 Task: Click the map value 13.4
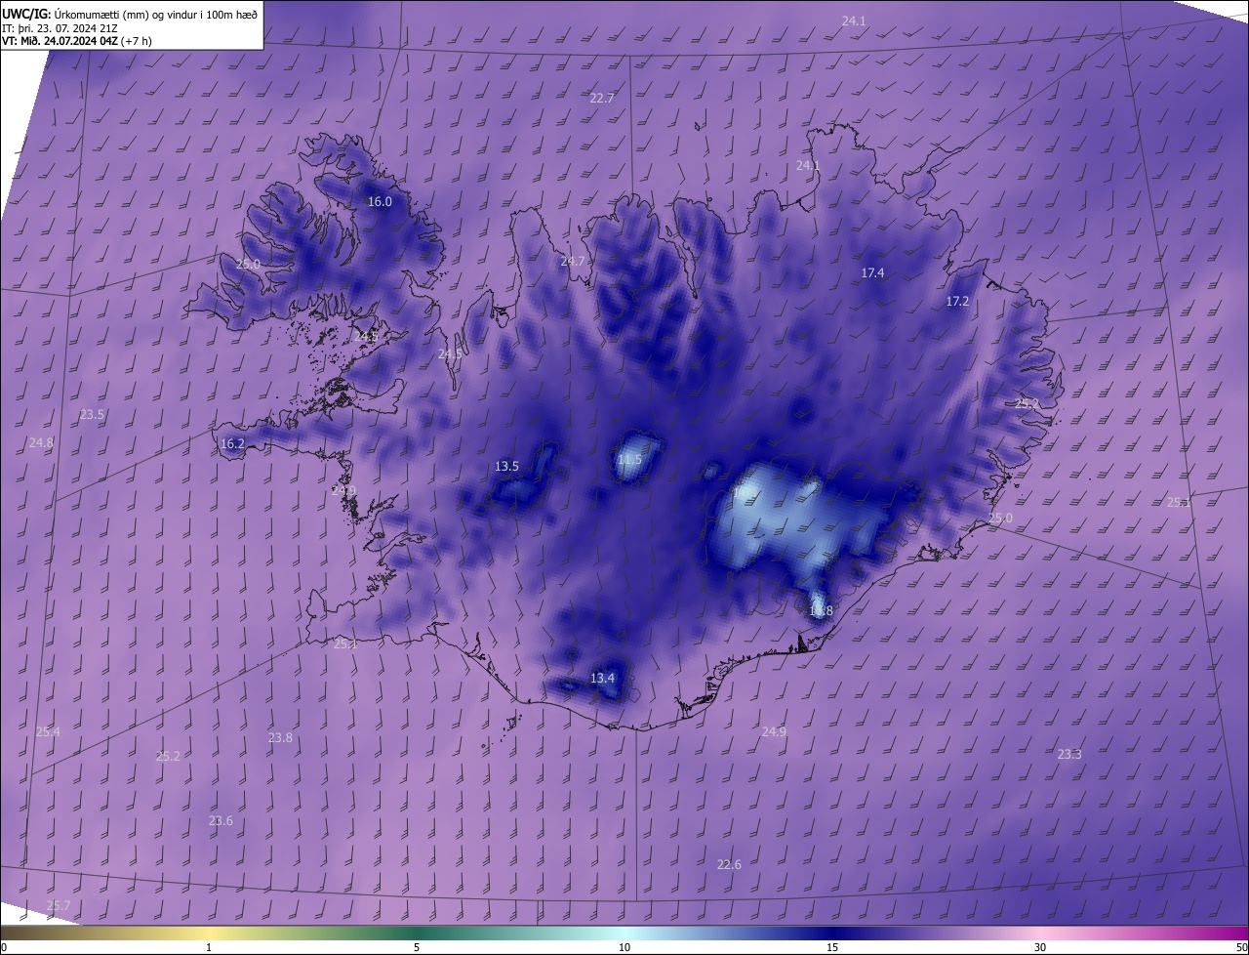coord(603,679)
